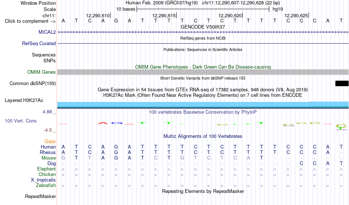Click the GTEx Gene Expression track title
Screen dimensions: 349x205
tap(203, 90)
